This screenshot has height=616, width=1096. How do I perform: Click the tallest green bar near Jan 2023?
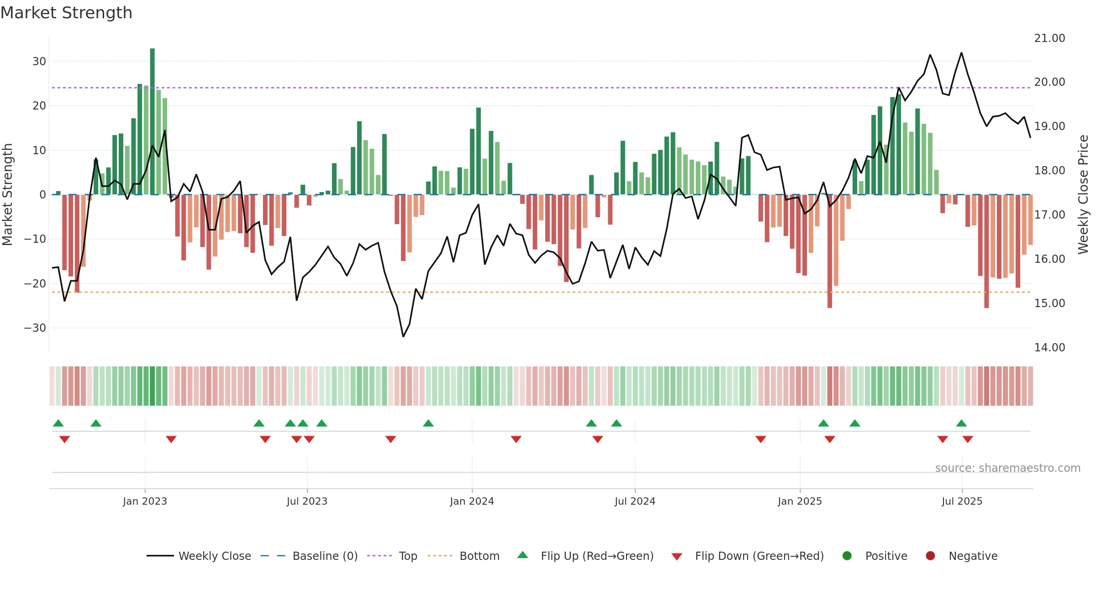click(152, 121)
